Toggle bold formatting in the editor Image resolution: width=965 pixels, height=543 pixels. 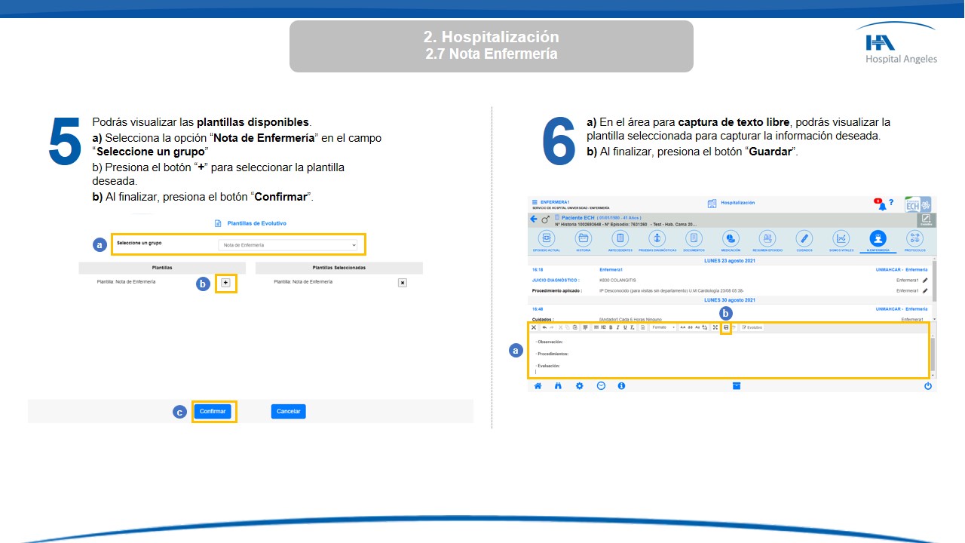tap(611, 327)
